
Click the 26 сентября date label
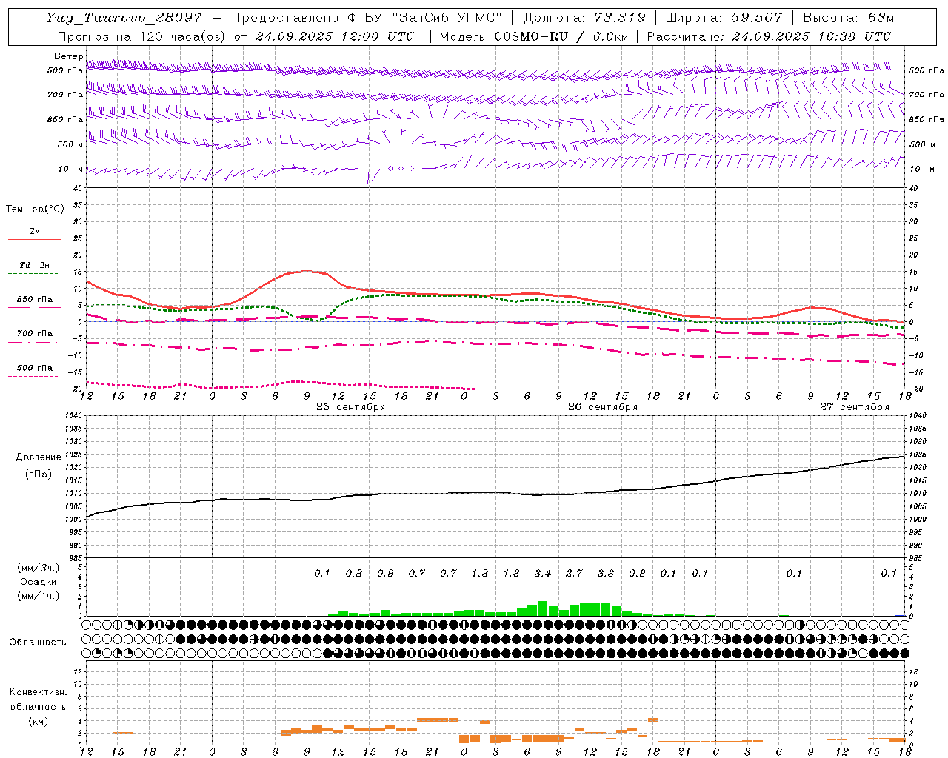(603, 407)
